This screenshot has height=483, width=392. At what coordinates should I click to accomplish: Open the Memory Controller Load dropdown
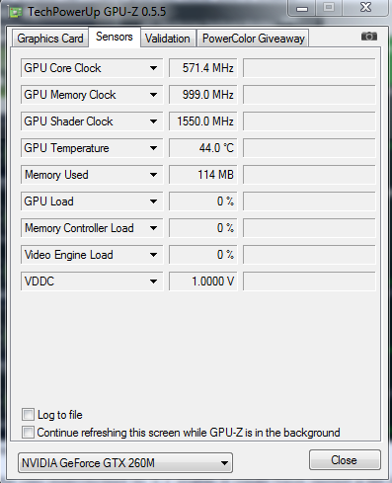click(153, 228)
